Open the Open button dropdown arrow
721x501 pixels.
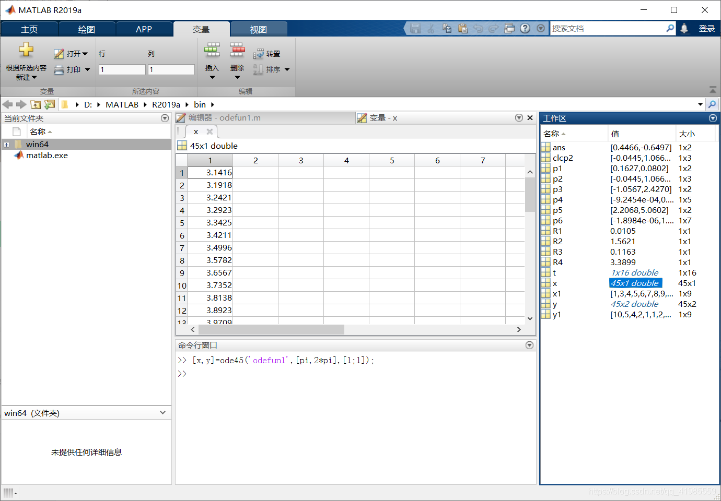[85, 54]
